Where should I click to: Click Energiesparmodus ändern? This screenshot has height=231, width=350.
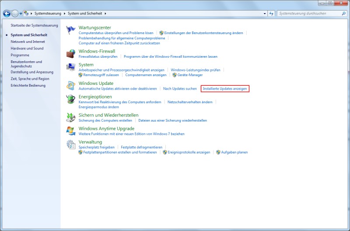98,107
